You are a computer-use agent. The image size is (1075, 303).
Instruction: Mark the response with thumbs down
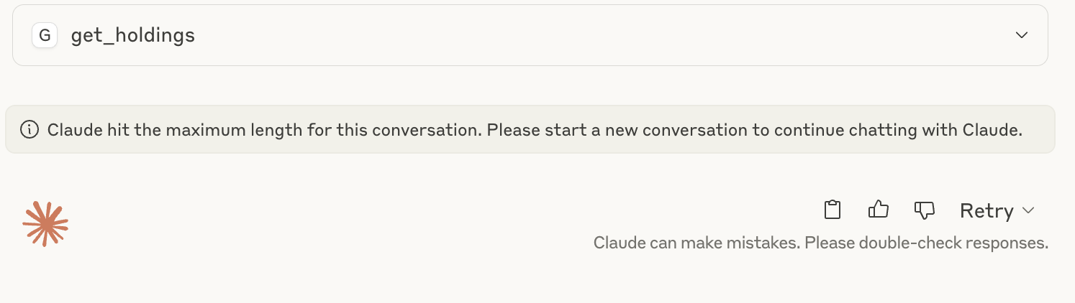tap(924, 210)
